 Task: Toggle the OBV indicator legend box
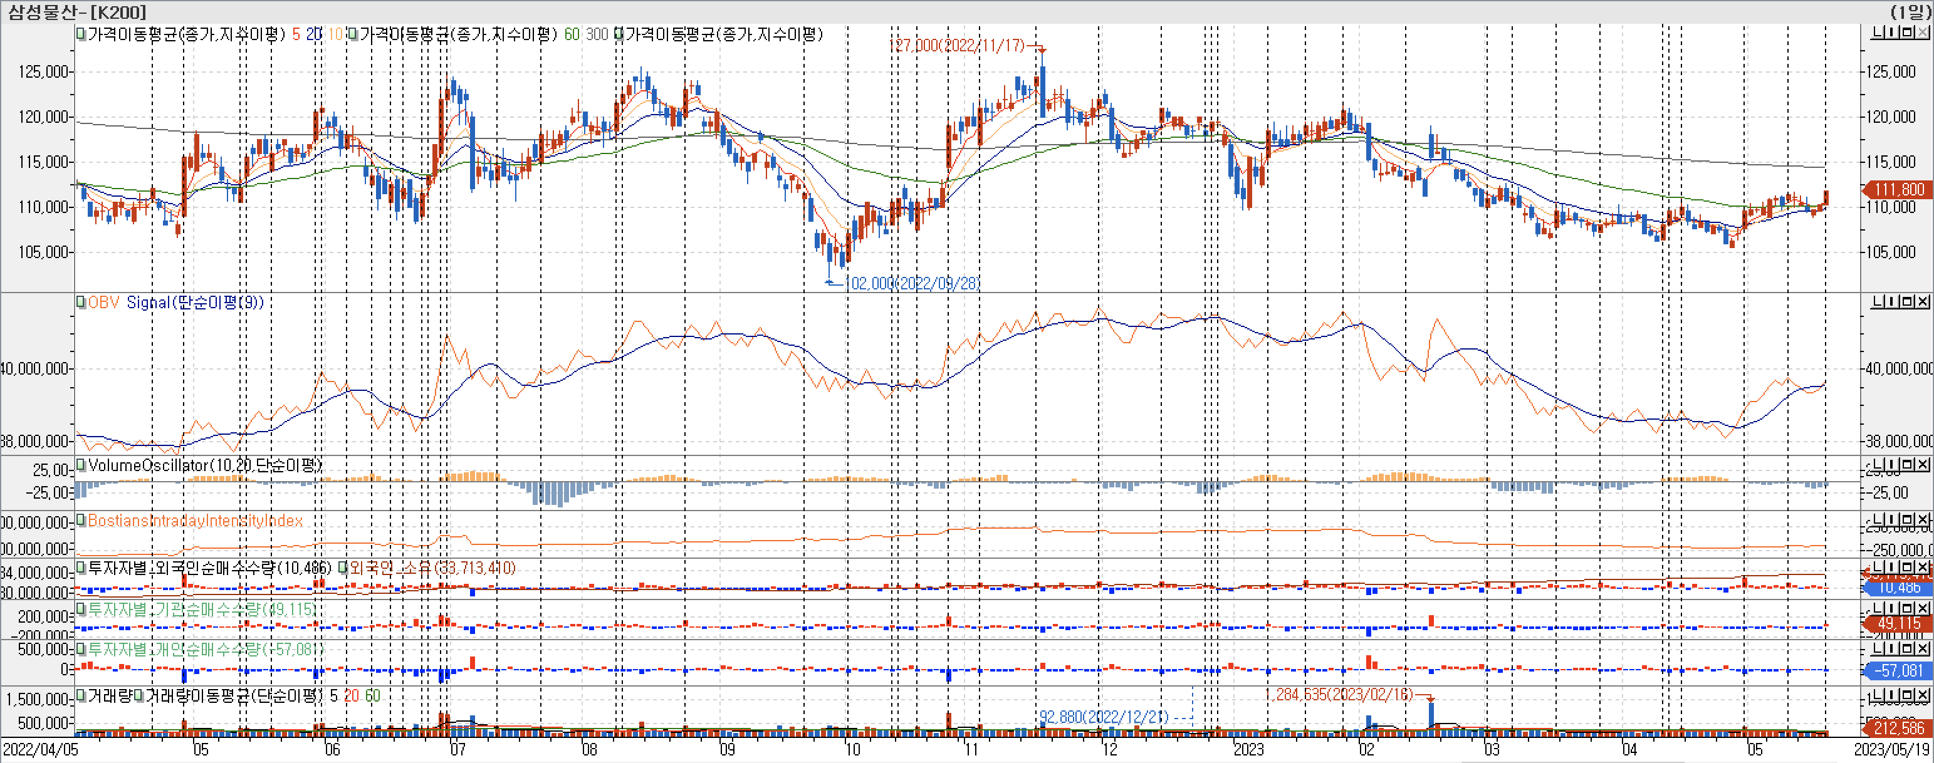coord(81,301)
